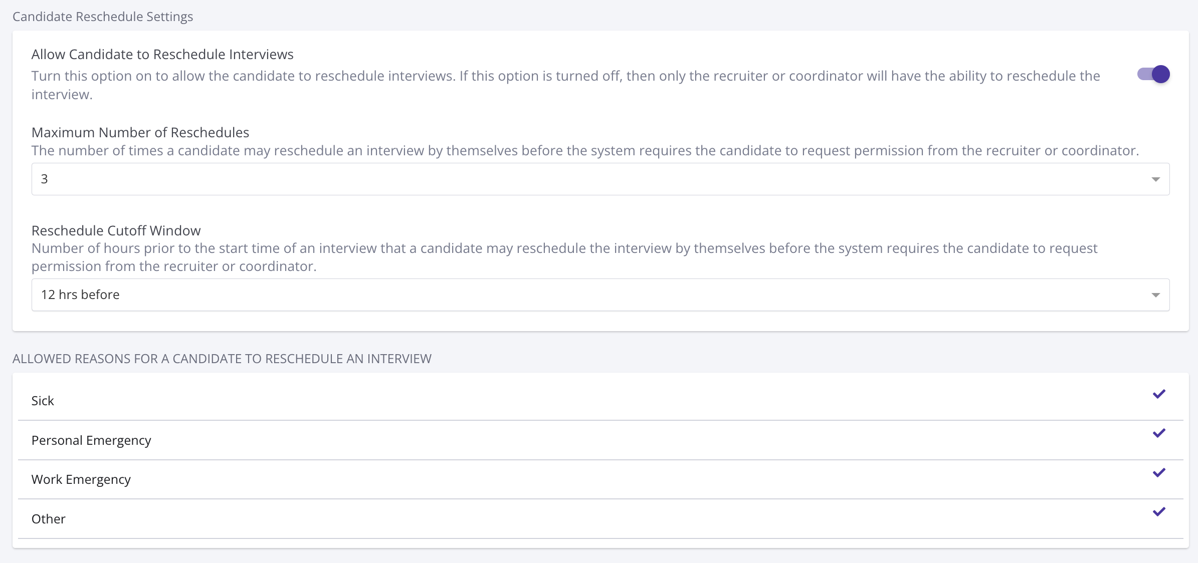Select the Sick reason label

(43, 401)
